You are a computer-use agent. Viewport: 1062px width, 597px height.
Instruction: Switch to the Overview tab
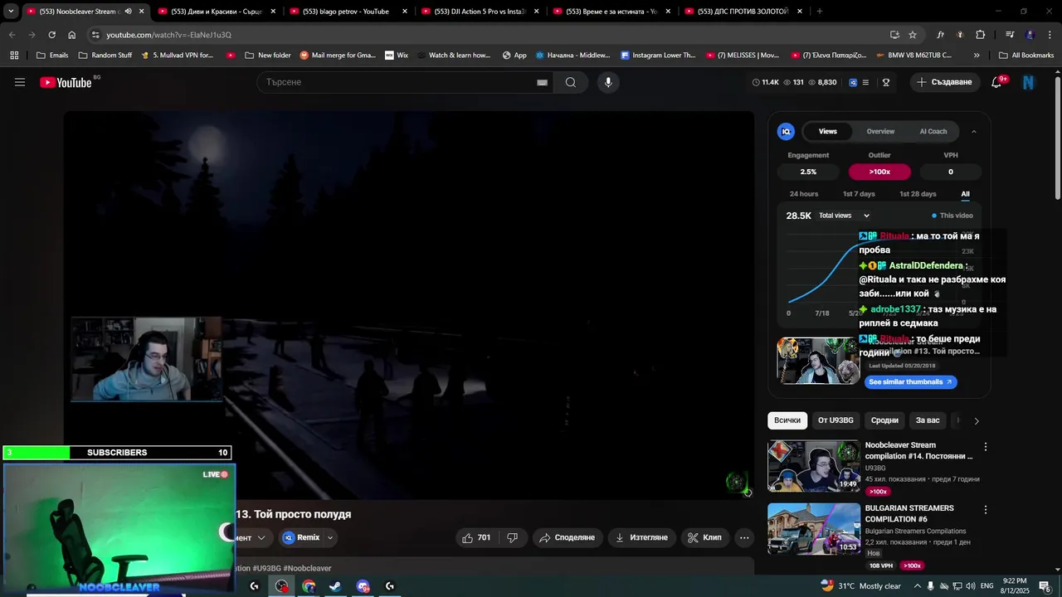tap(880, 131)
